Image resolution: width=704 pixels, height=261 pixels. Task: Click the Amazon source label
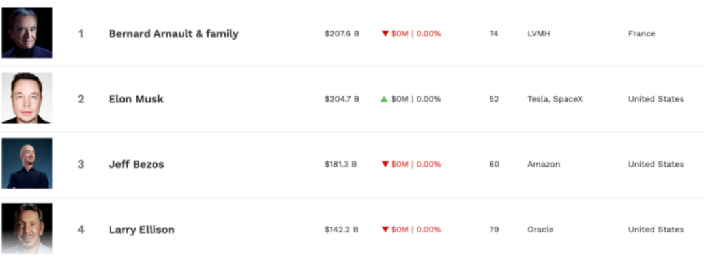(x=544, y=164)
